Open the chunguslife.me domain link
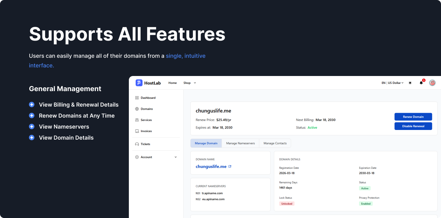Screen dimensions: 441x218 click(x=211, y=166)
